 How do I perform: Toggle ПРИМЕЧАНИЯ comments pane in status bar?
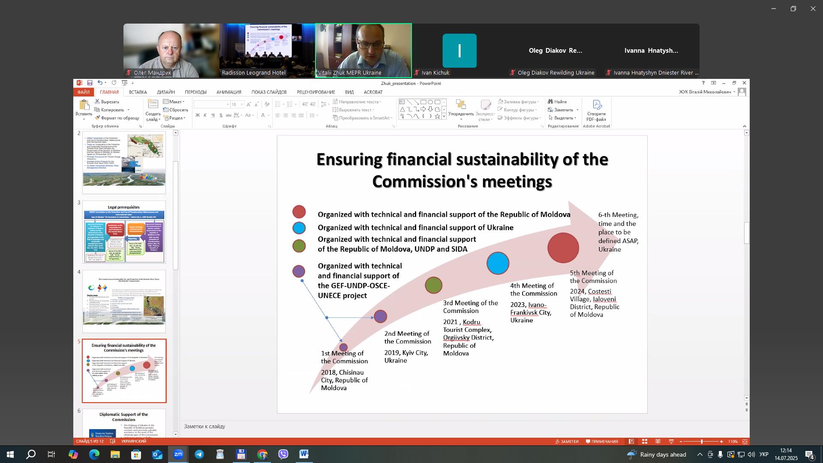click(x=602, y=442)
